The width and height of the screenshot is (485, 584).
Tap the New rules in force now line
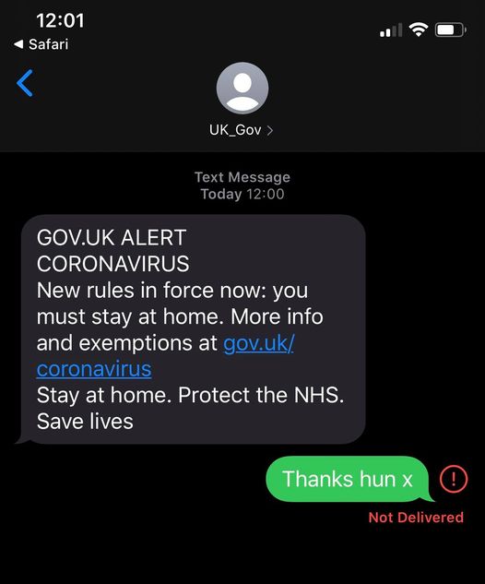pyautogui.click(x=172, y=290)
